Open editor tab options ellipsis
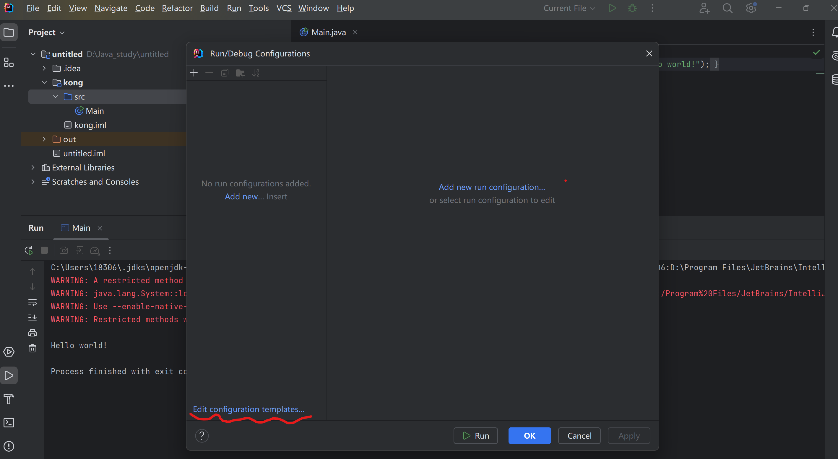The height and width of the screenshot is (459, 838). click(x=813, y=32)
